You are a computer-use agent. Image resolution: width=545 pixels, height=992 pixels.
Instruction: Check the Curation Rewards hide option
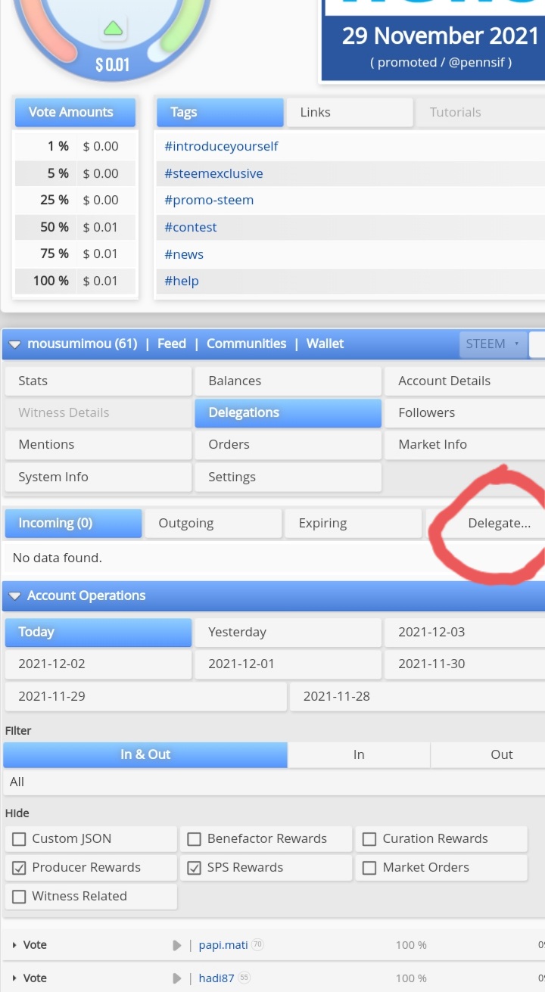[369, 838]
